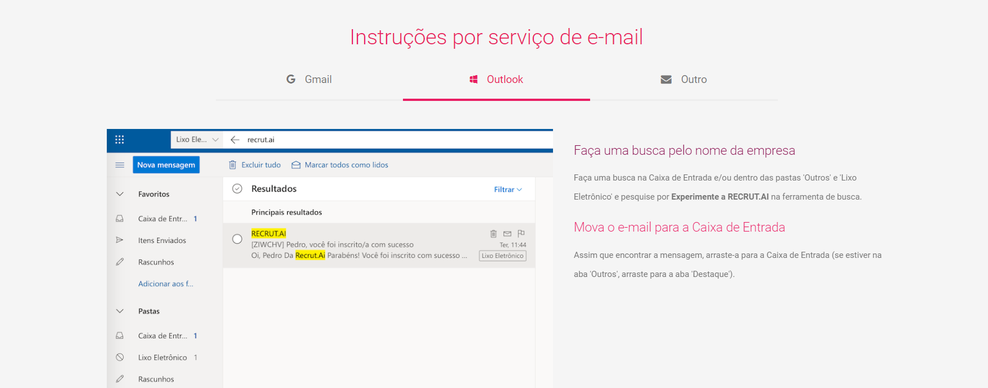The width and height of the screenshot is (988, 388).
Task: Click the delete trash icon on RECRUT.AI message
Action: 493,234
